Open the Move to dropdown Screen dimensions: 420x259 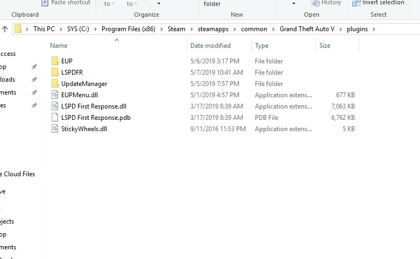coord(109,4)
